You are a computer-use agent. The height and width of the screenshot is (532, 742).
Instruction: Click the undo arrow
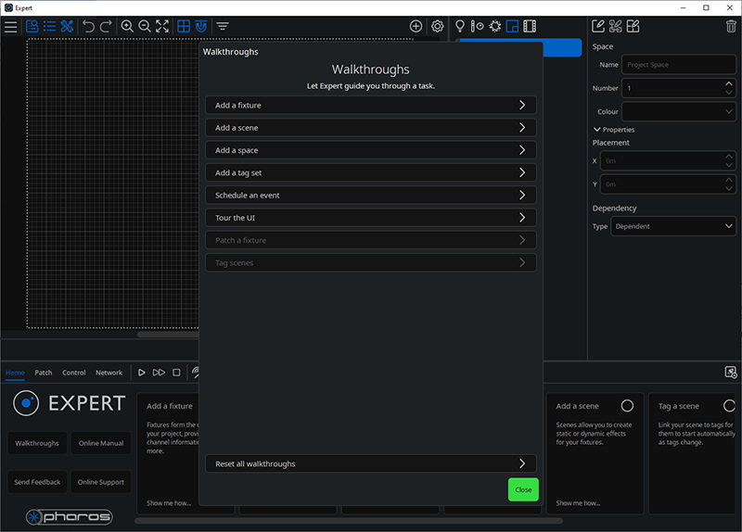click(88, 26)
